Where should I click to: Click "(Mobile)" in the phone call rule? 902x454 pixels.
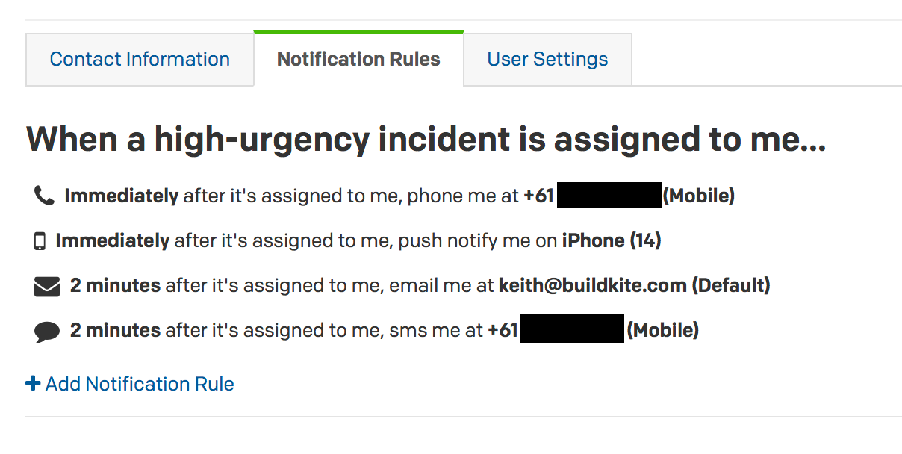[x=699, y=196]
